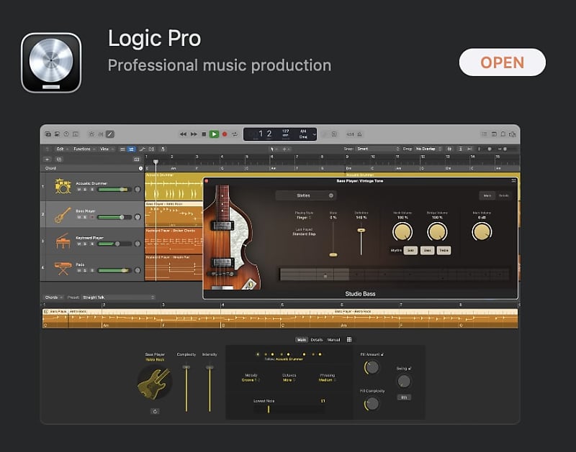Enable record arm on the Bass Player track
576x452 pixels.
[93, 217]
